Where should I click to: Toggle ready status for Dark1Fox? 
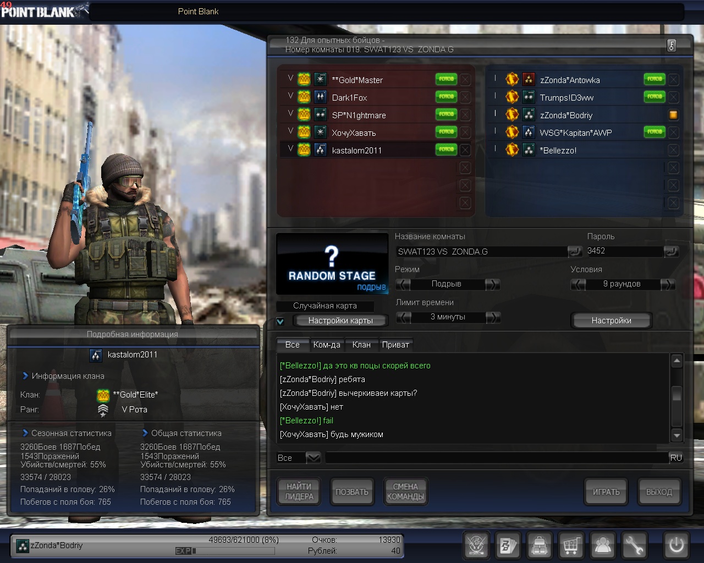click(446, 97)
